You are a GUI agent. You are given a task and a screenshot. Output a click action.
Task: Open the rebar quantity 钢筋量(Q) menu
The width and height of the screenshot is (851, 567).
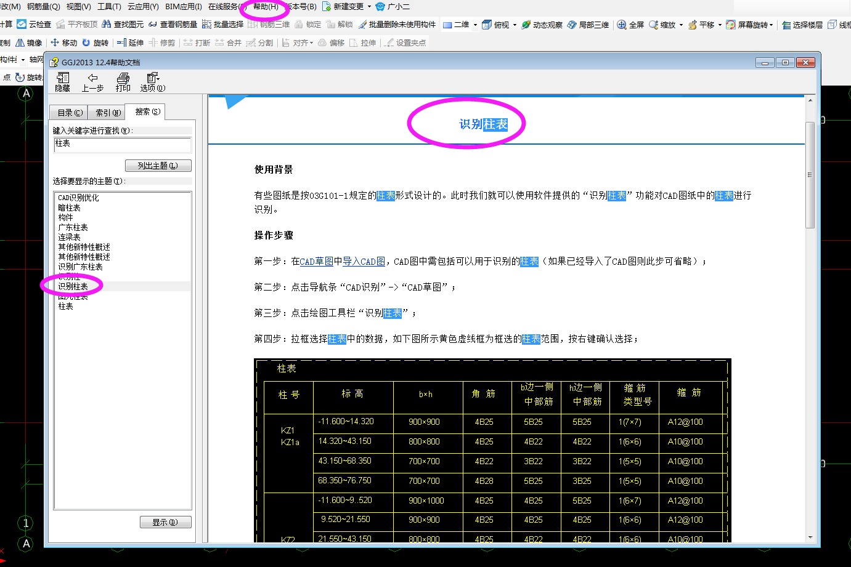pos(43,7)
